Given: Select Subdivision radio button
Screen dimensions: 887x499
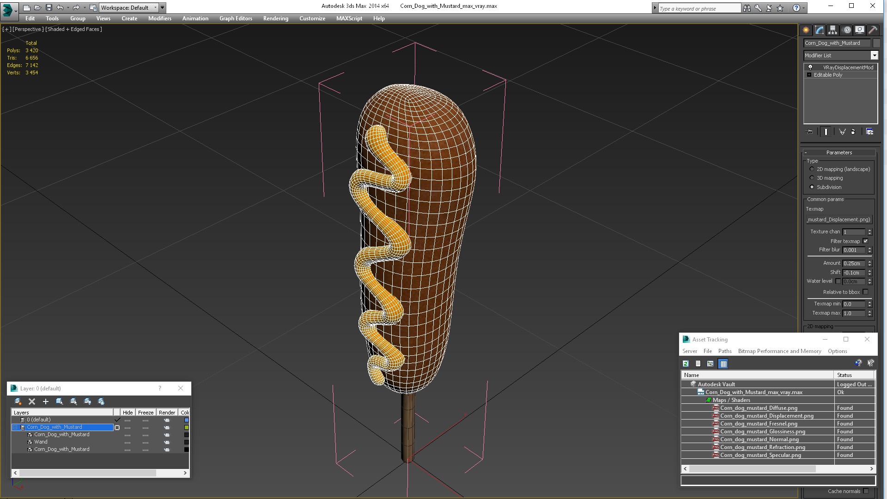Looking at the screenshot, I should [812, 187].
